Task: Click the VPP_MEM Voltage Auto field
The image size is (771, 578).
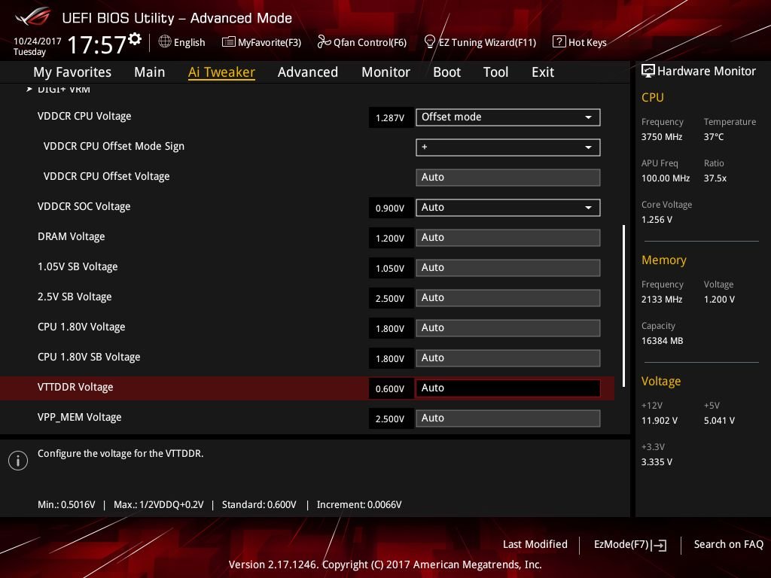Action: [x=508, y=418]
